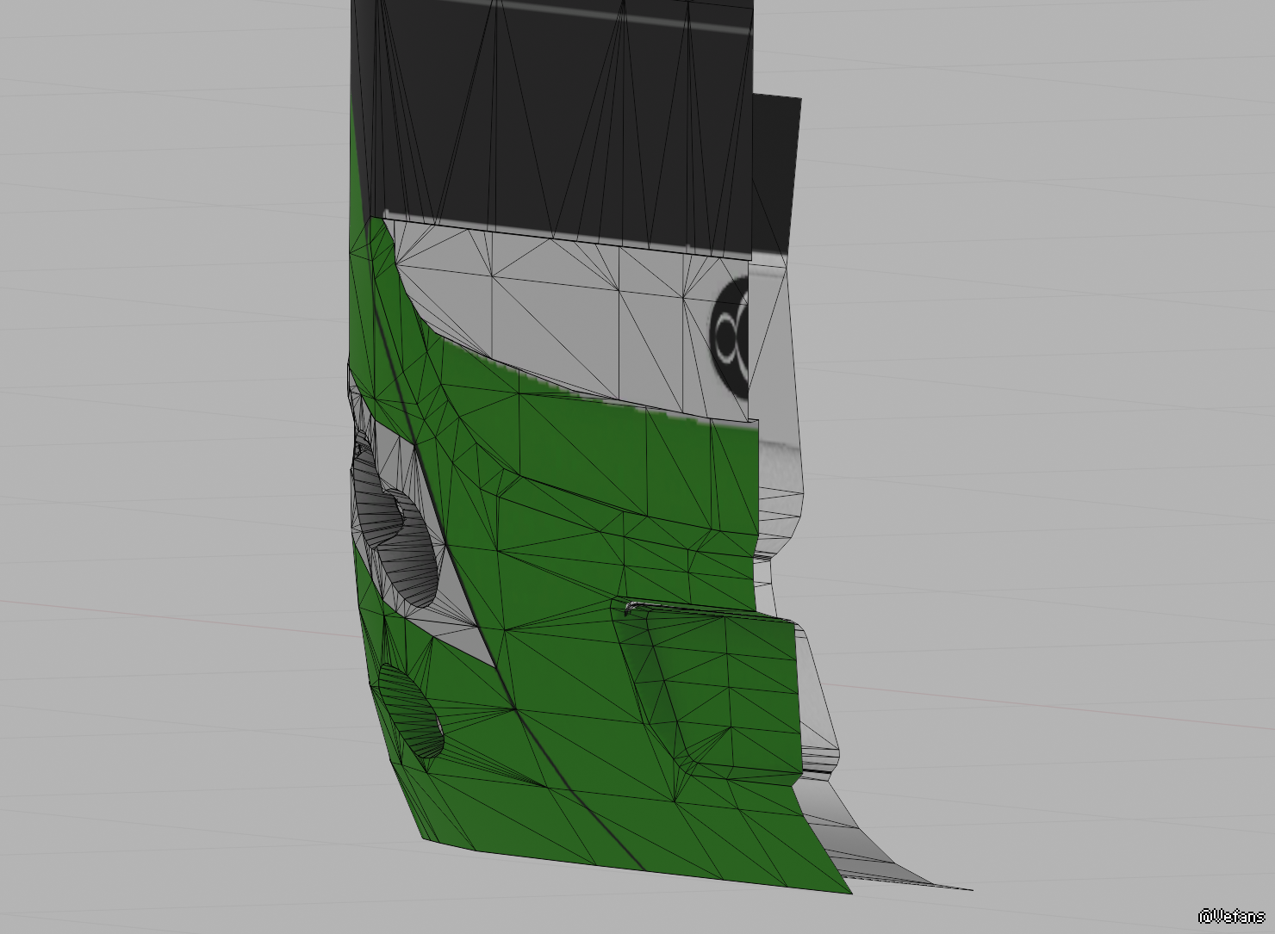
Task: Select the large dark top panel face
Action: click(551, 121)
